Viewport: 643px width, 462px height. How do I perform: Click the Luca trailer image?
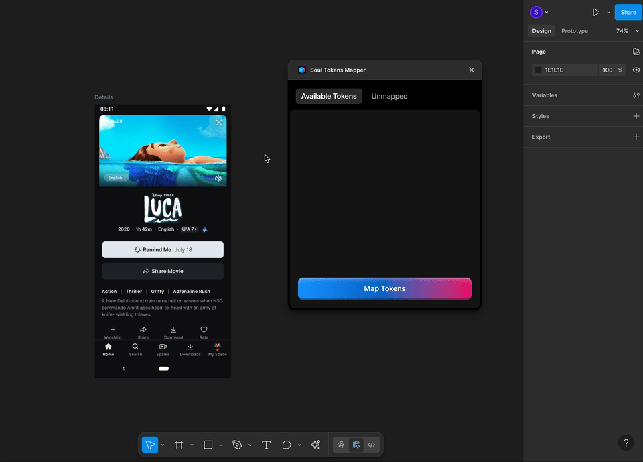163,151
